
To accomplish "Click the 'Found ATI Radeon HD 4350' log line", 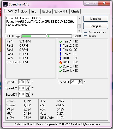I will (24, 18).
